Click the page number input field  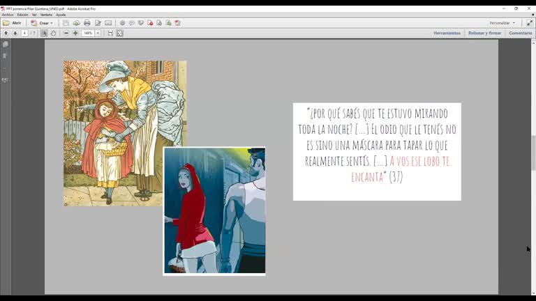click(x=24, y=33)
